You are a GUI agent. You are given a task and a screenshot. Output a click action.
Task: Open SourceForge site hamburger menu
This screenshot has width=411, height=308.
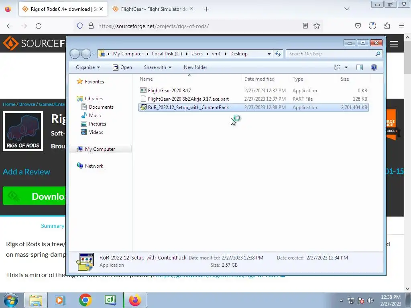coord(394,44)
